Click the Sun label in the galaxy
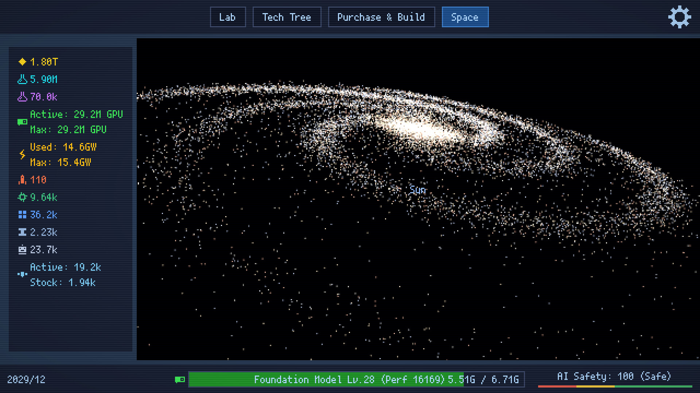Viewport: 700px width, 393px height. point(417,190)
